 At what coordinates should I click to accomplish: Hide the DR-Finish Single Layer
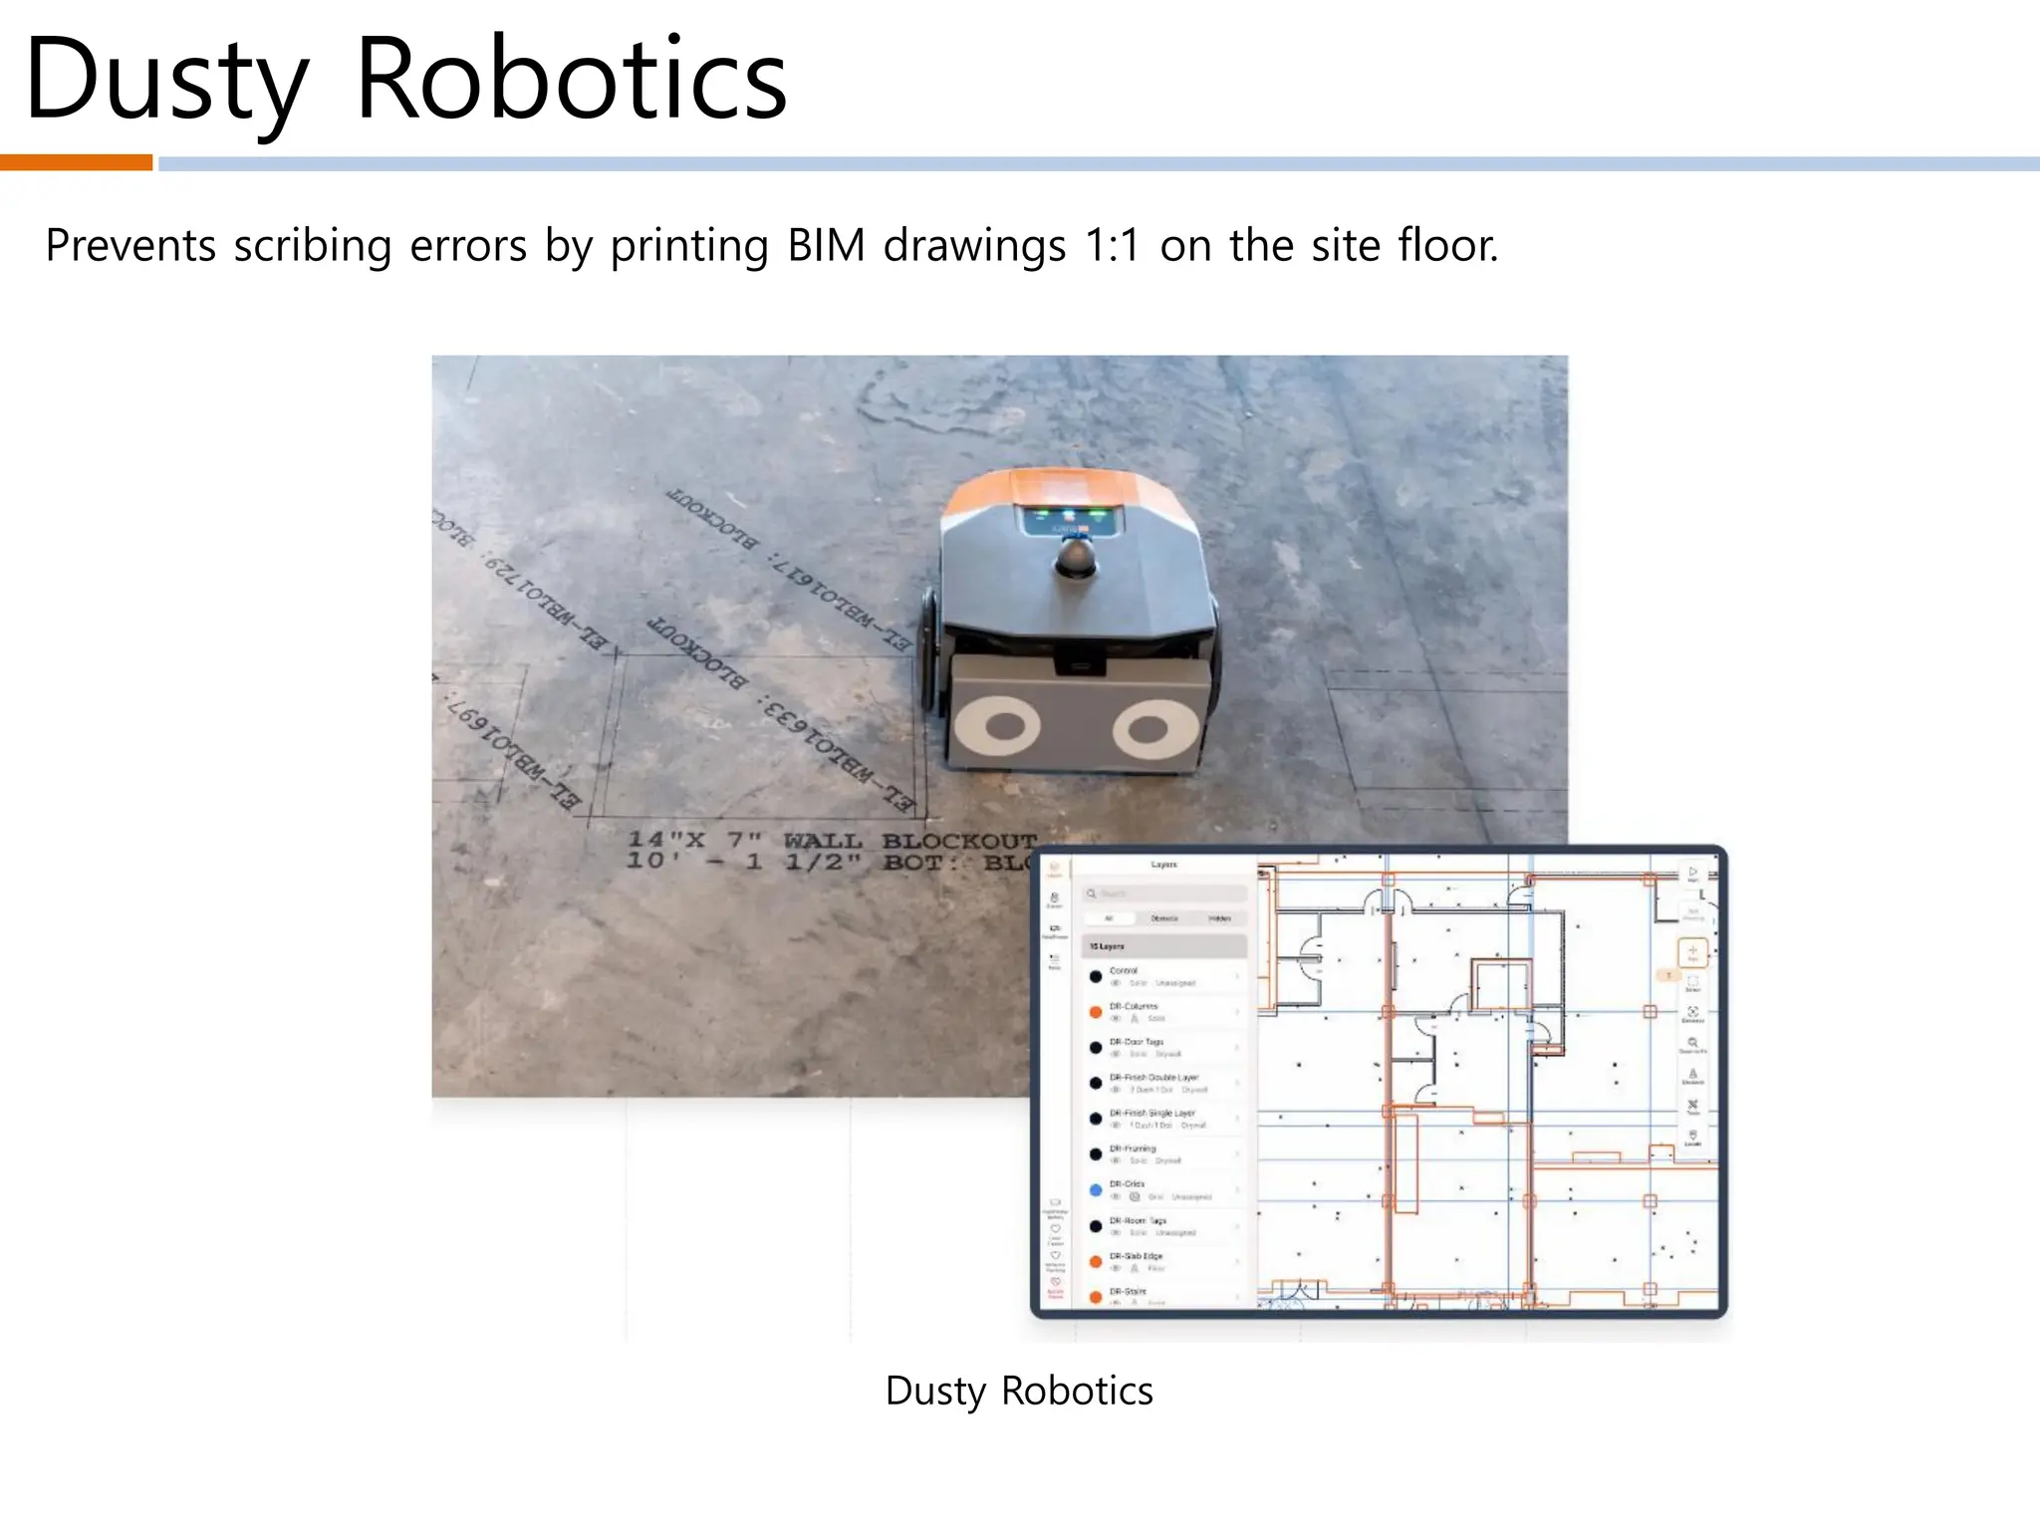click(1116, 1126)
